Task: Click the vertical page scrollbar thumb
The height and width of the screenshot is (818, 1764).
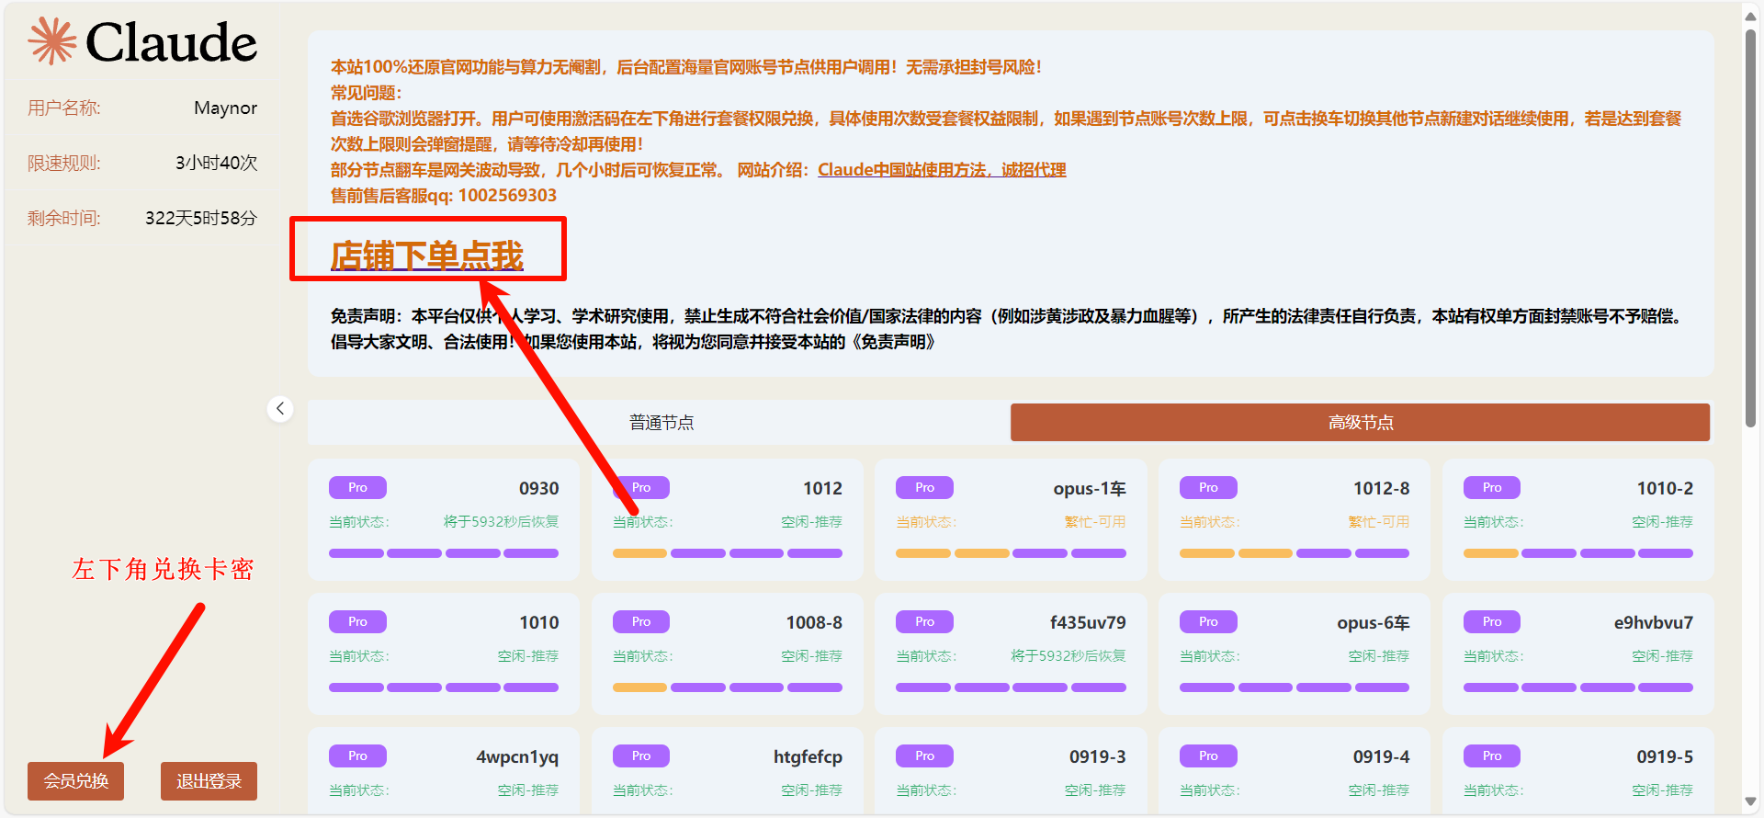Action: (x=1750, y=228)
